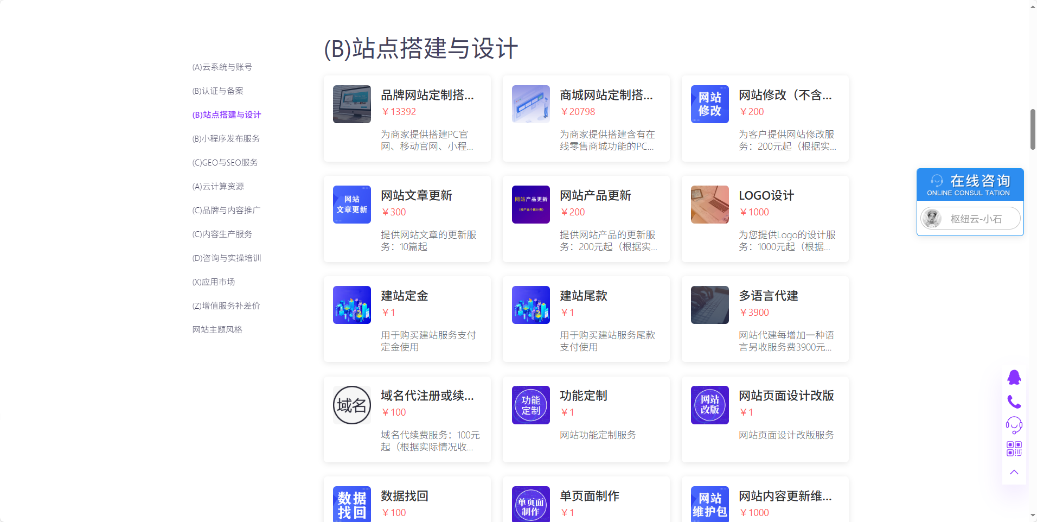Select (B)认证与备案 in the sidebar

217,91
